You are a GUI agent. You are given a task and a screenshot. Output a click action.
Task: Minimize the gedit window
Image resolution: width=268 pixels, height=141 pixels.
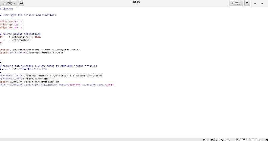[255, 3]
